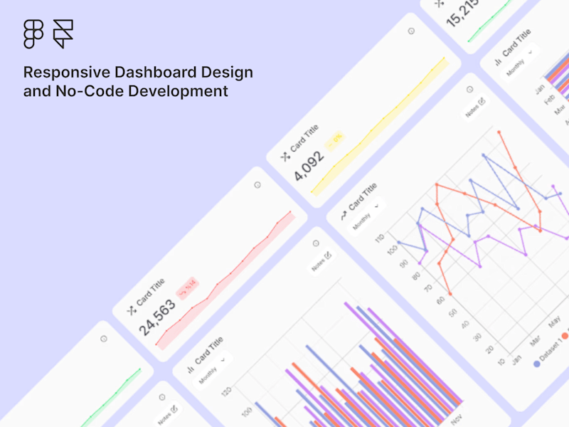Image resolution: width=569 pixels, height=427 pixels.
Task: Open Notes on the purple bar chart card
Action: click(x=321, y=261)
